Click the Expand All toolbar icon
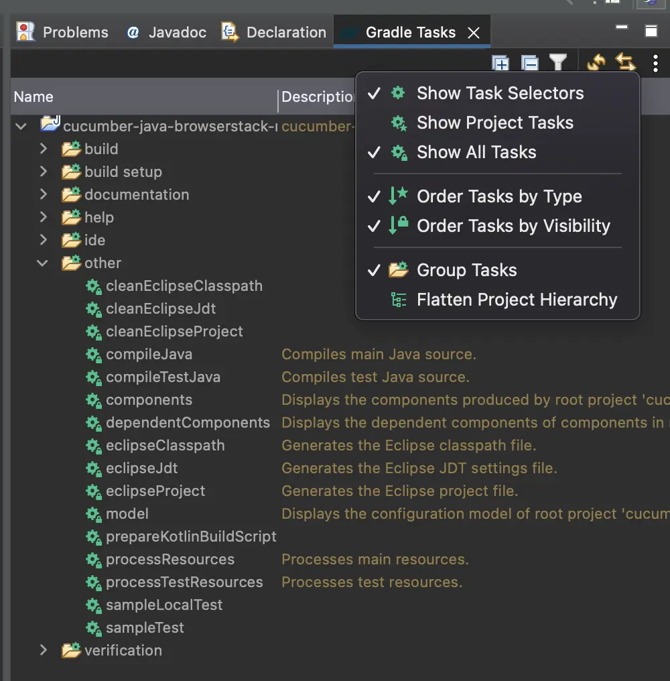The height and width of the screenshot is (681, 670). pyautogui.click(x=500, y=64)
